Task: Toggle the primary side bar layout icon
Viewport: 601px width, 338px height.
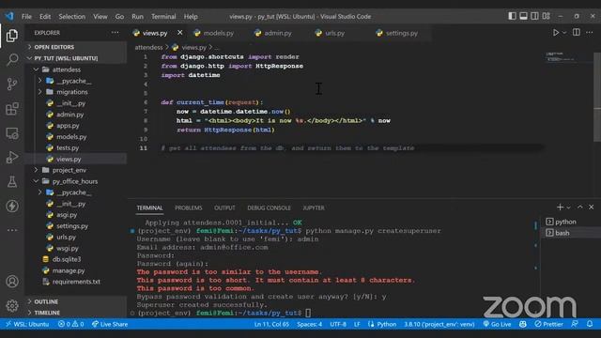Action: click(x=512, y=16)
